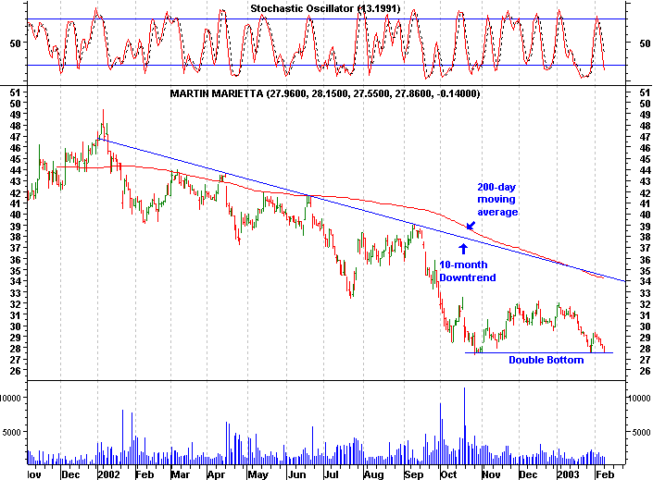This screenshot has width=653, height=480.
Task: Click the Sep month label
Action: click(414, 474)
